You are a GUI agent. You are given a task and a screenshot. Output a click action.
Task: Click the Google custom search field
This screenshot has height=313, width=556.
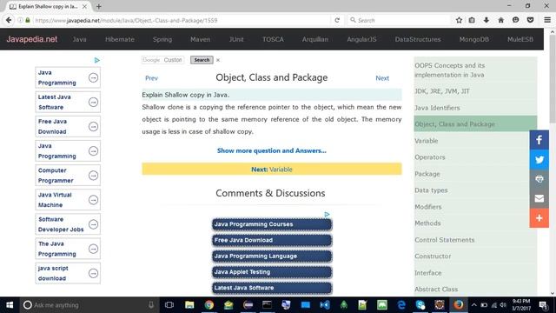pyautogui.click(x=162, y=60)
